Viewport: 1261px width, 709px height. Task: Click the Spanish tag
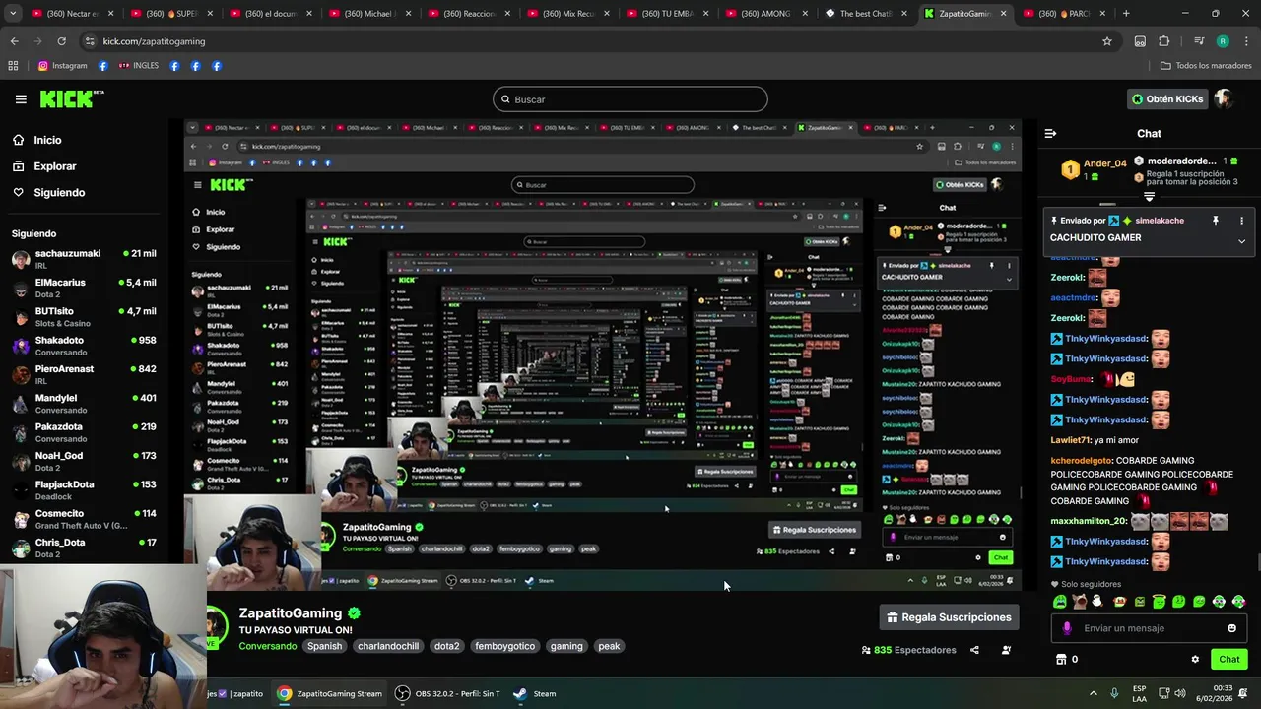(x=324, y=646)
